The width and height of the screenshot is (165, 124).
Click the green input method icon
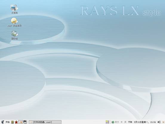click(x=113, y=122)
